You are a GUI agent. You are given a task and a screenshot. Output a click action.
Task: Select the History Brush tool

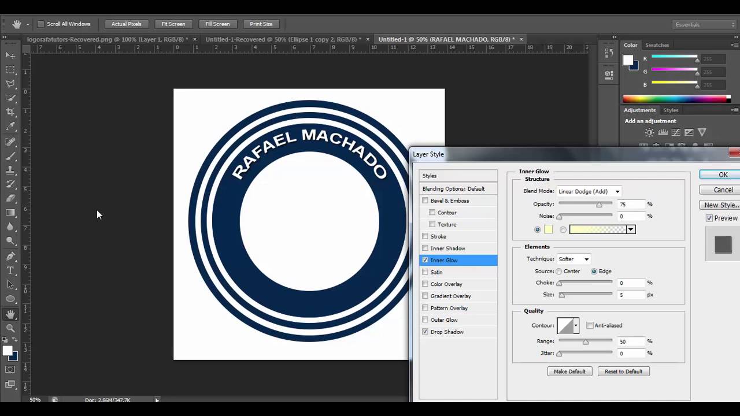coord(10,184)
